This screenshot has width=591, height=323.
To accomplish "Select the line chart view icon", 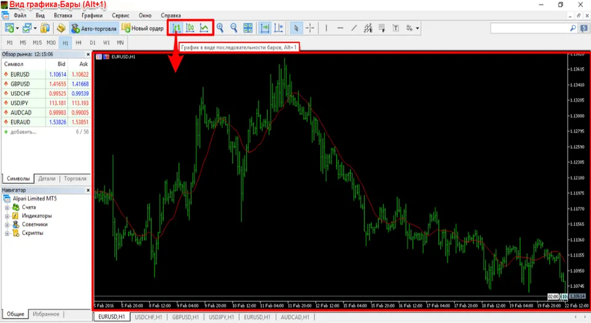I will coord(204,28).
